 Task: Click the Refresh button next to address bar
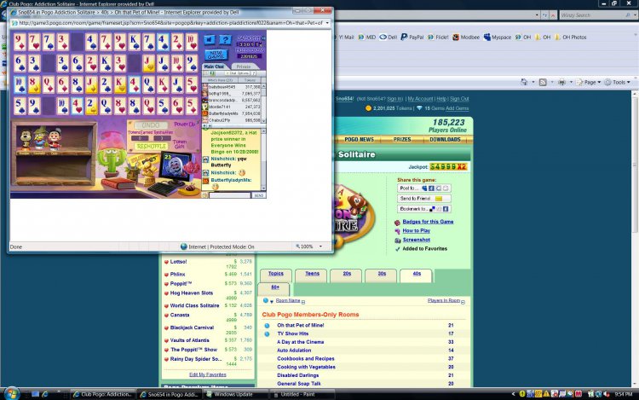(545, 15)
